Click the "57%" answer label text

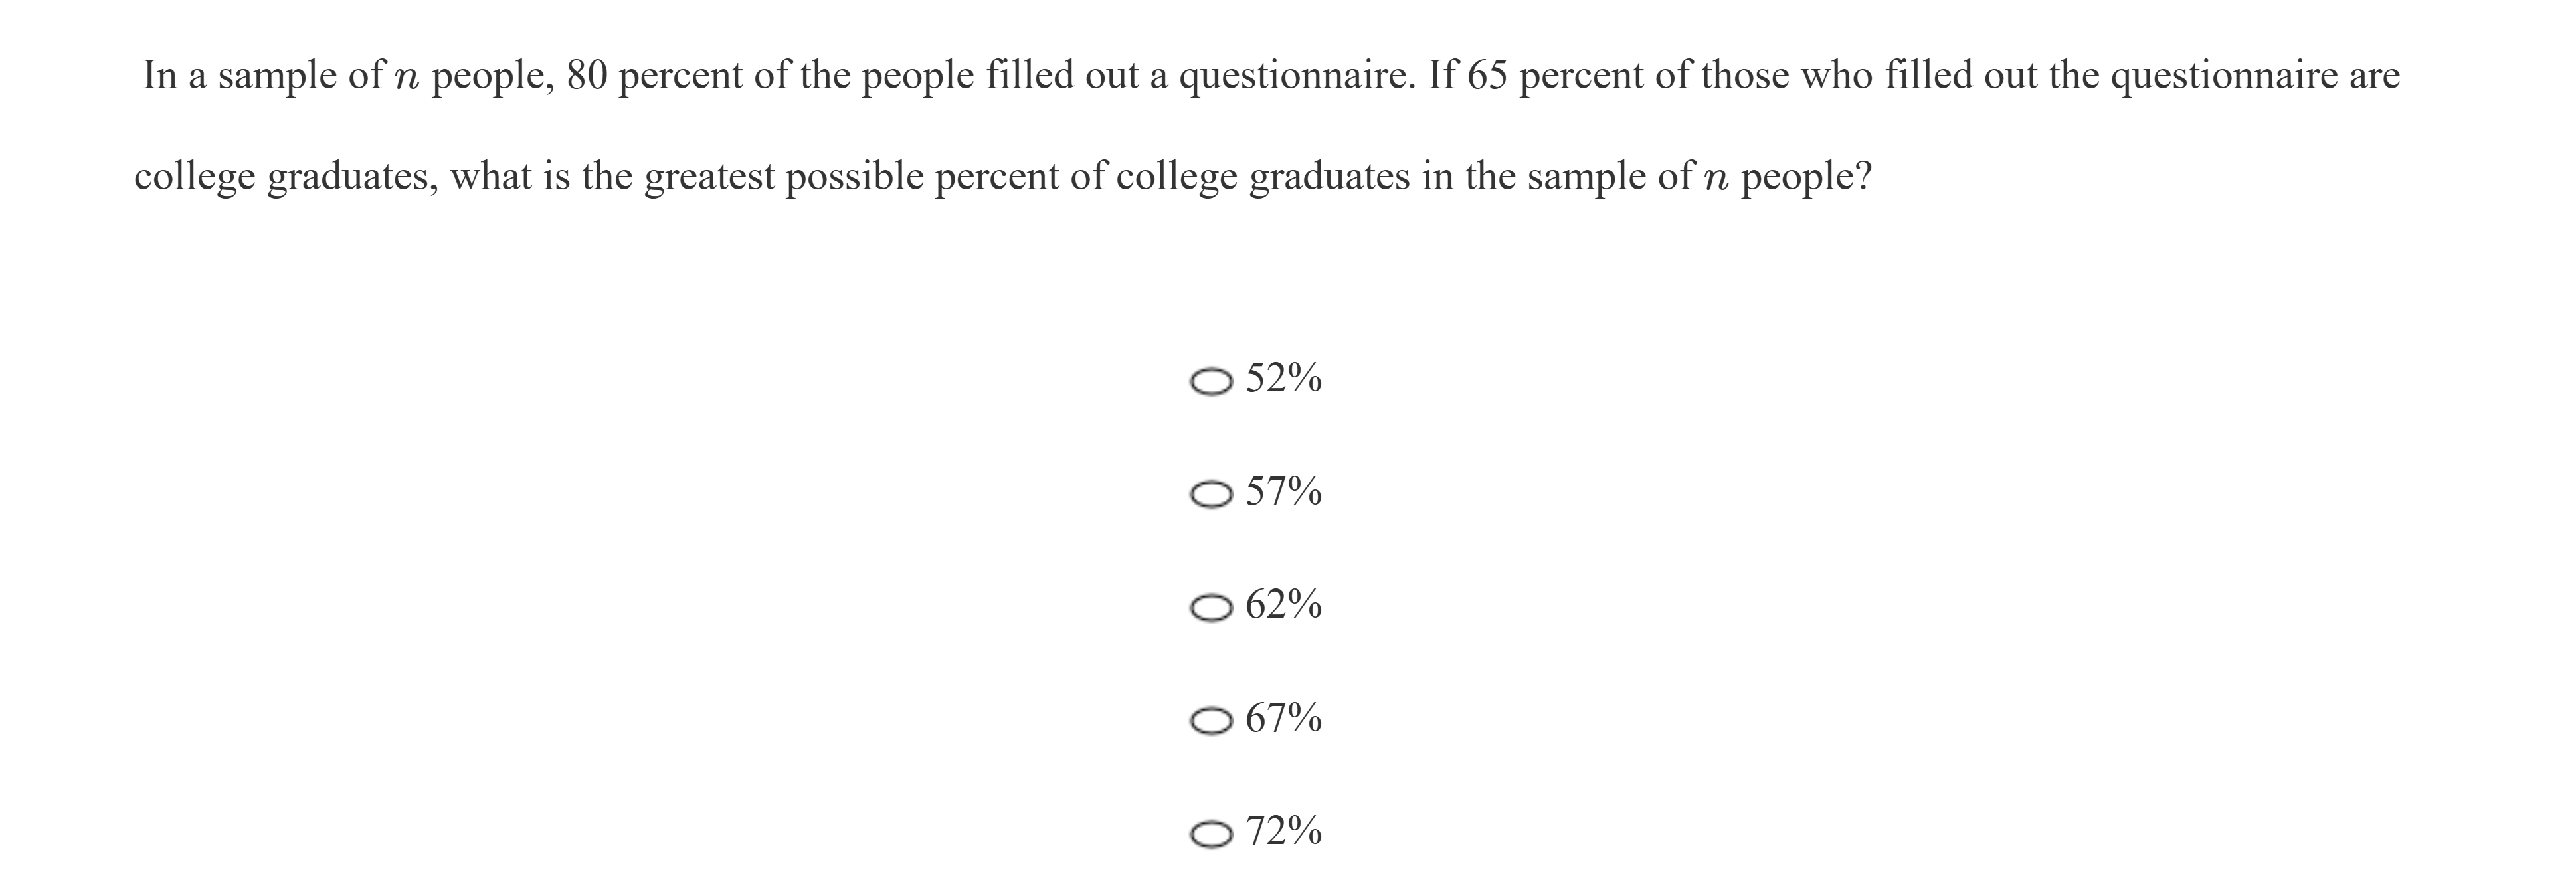tap(1283, 491)
